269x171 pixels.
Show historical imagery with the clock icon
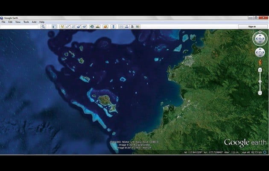click(92, 27)
